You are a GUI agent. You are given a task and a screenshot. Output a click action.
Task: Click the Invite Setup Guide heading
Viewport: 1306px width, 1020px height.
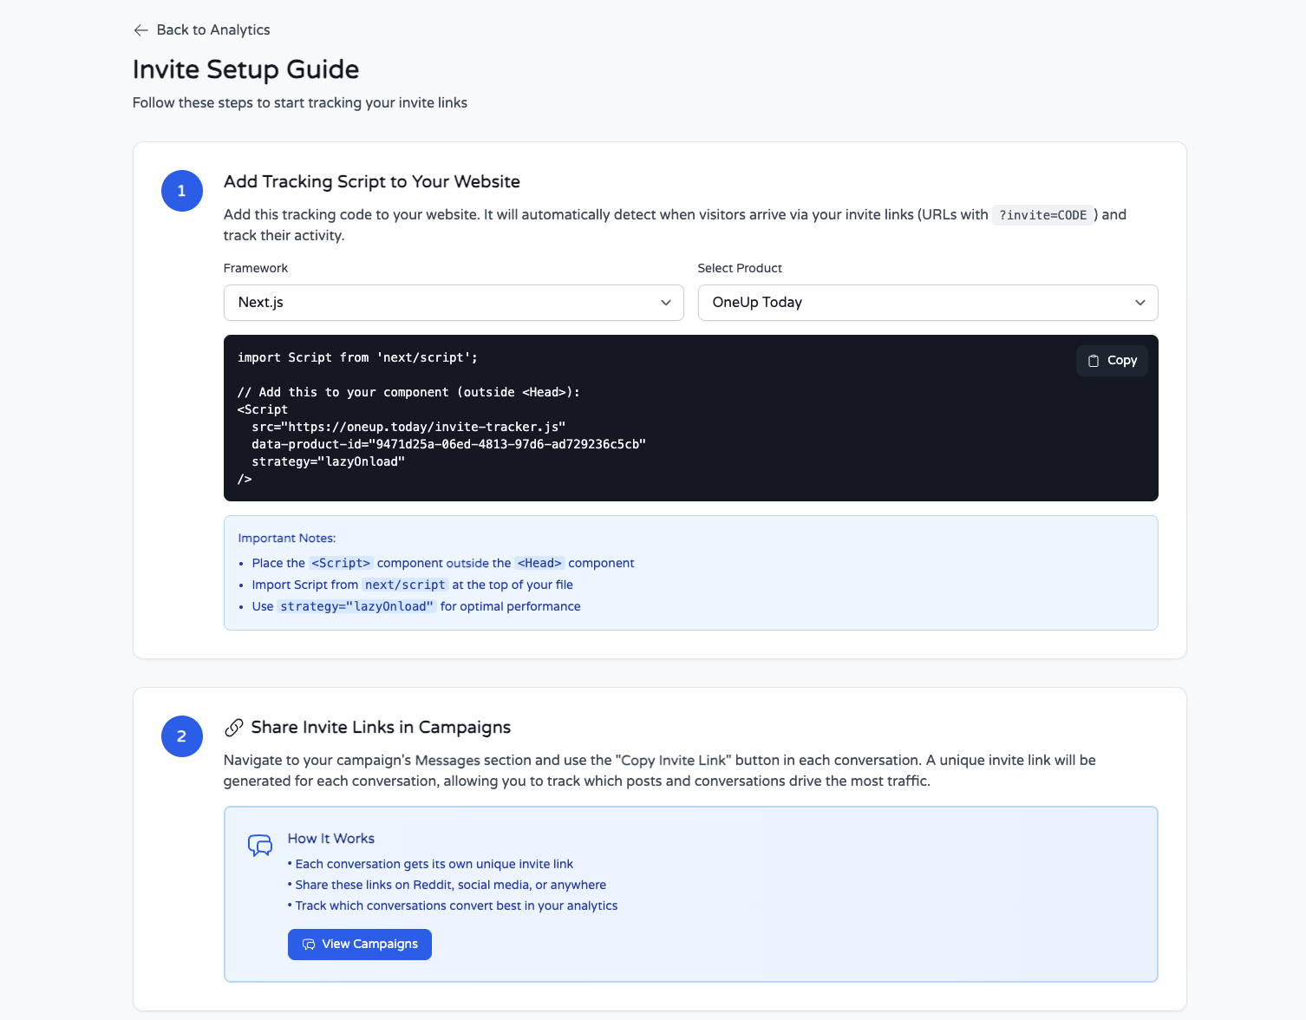tap(245, 69)
